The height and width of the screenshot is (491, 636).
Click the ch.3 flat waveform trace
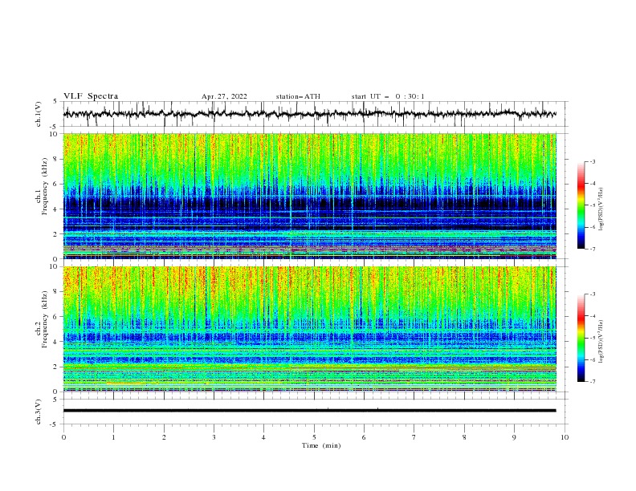310,411
